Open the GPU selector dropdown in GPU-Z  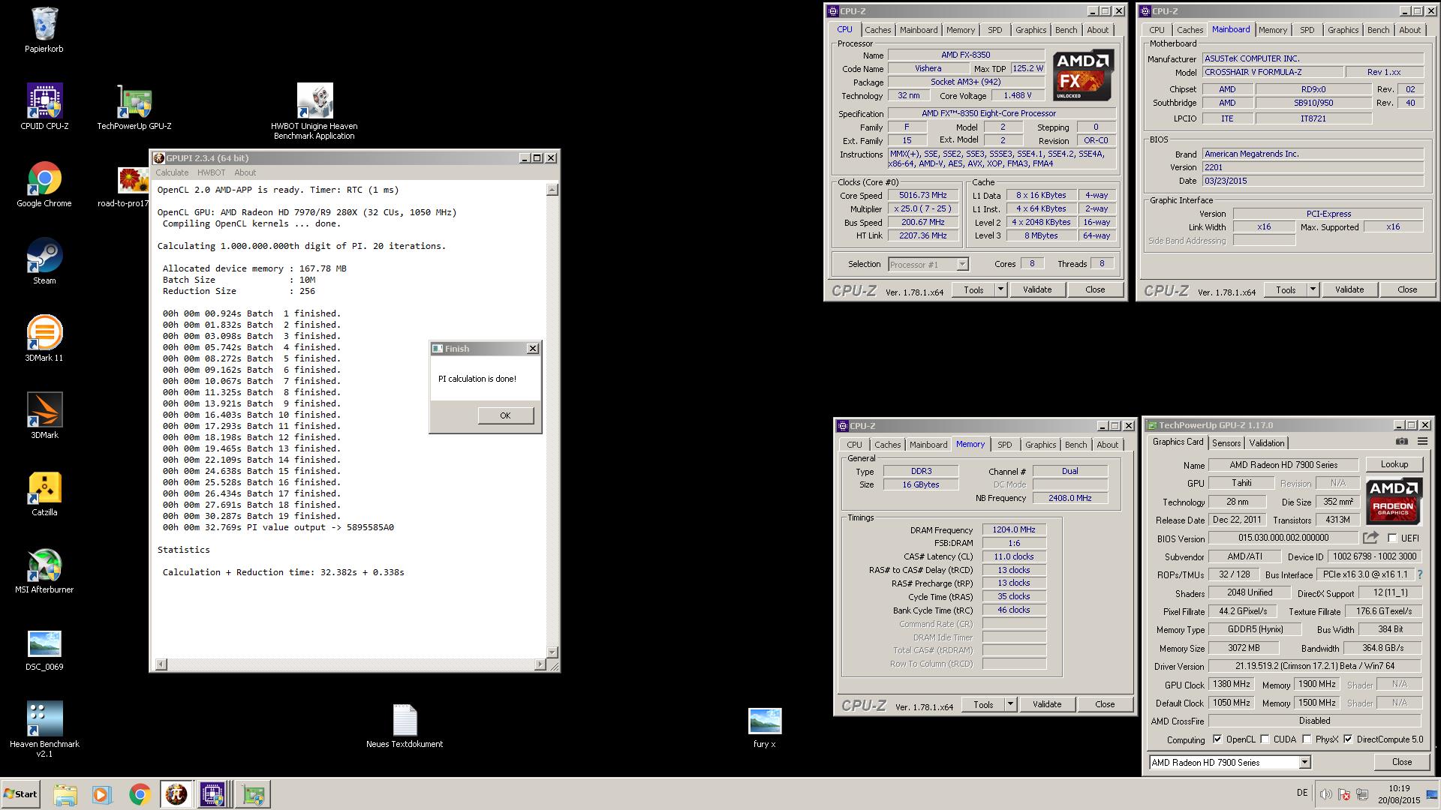[x=1304, y=763]
